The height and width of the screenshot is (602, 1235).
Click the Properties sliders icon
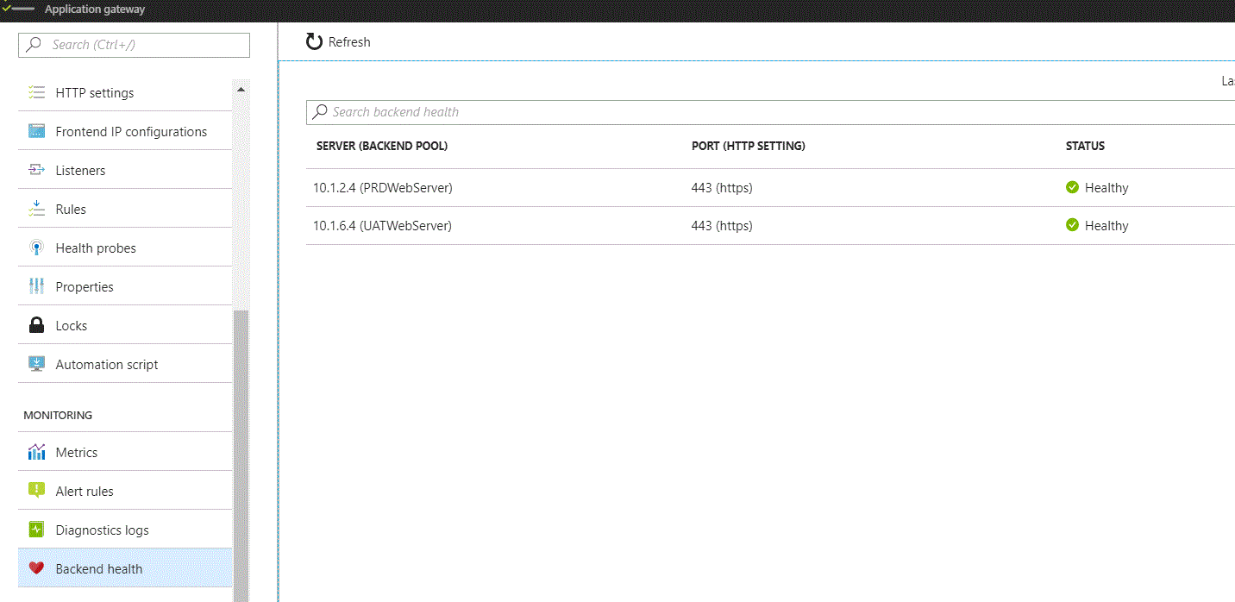click(x=36, y=286)
